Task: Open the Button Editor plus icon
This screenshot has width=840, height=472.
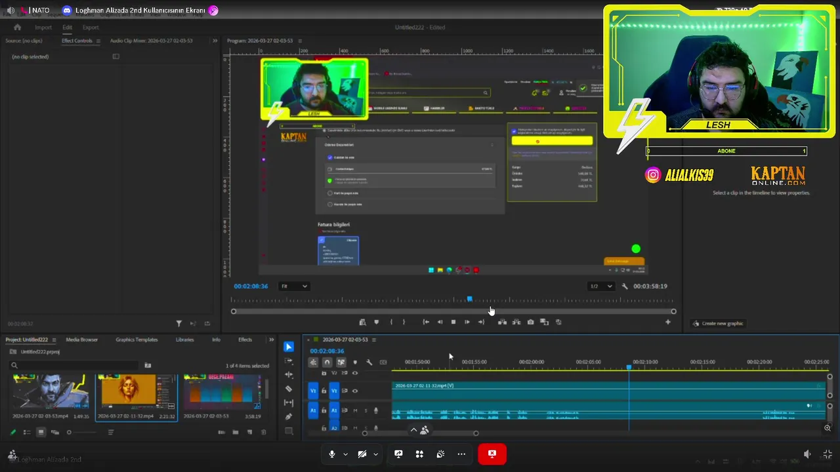Action: pos(668,322)
